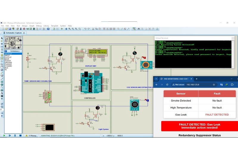
Task: Click the Zoom Out magnifier icon
Action: (x=73, y=29)
